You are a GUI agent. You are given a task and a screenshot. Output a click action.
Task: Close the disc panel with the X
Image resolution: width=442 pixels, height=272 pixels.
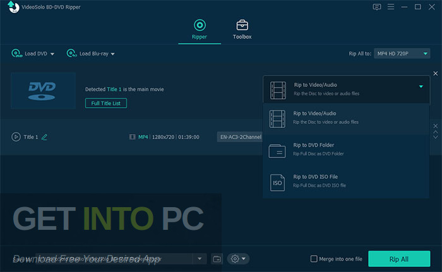coord(436,73)
